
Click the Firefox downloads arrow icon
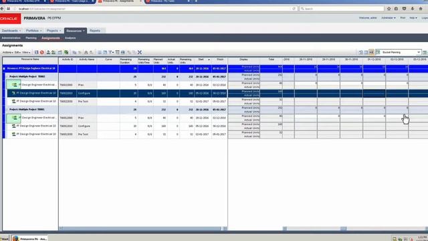pyautogui.click(x=413, y=9)
